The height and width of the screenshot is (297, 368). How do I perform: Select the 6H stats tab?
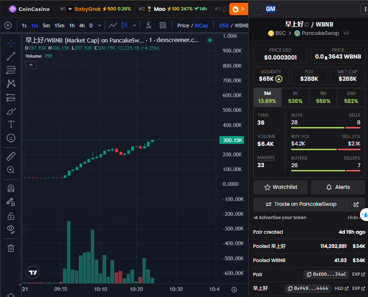pos(323,98)
